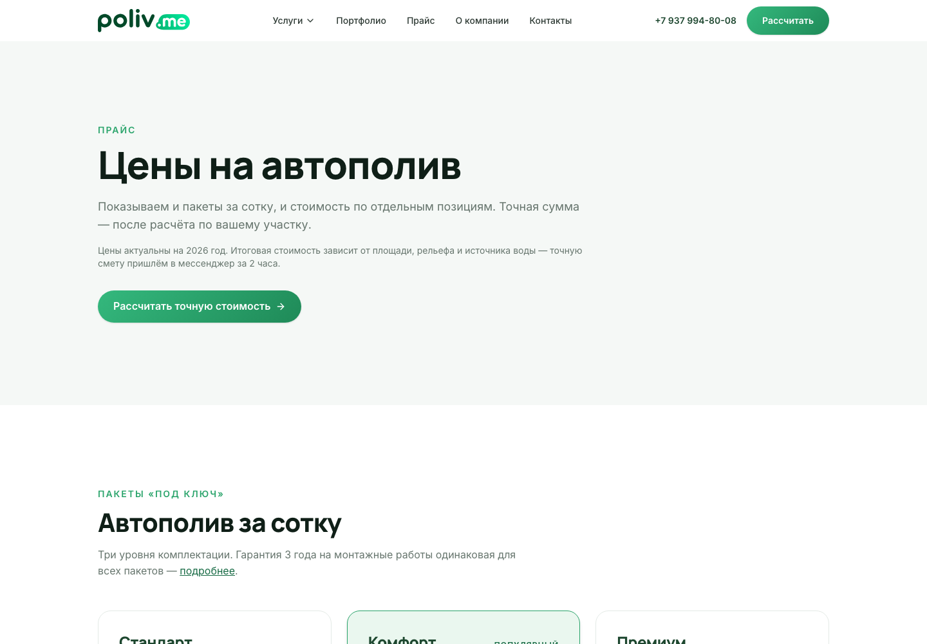Select the Автополив за сотку heading
927x644 pixels.
pyautogui.click(x=220, y=524)
